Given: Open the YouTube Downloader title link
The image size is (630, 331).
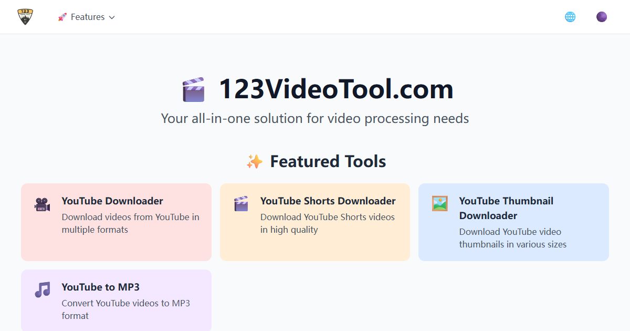Looking at the screenshot, I should click(x=112, y=201).
